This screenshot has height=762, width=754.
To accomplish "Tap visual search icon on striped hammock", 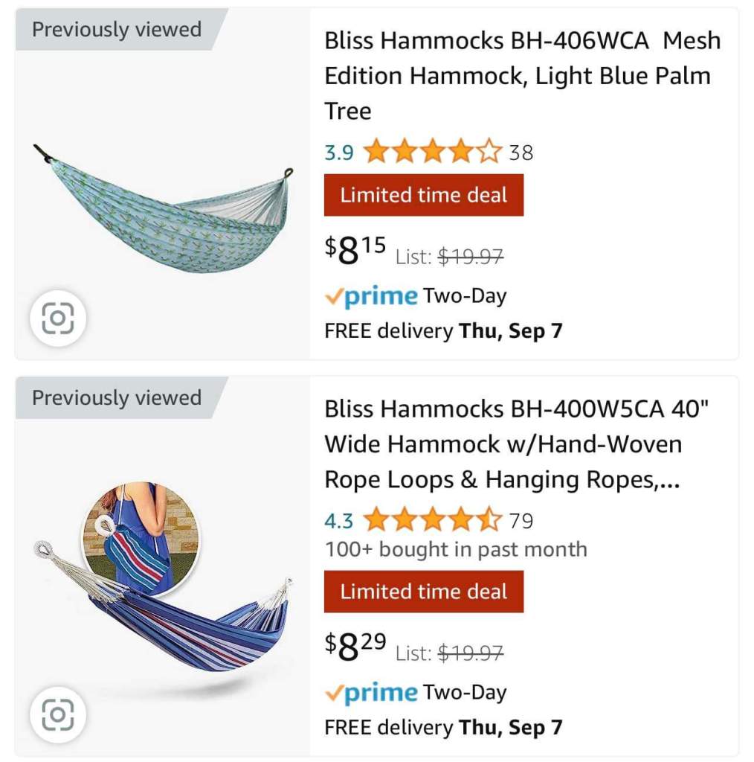I will 58,715.
